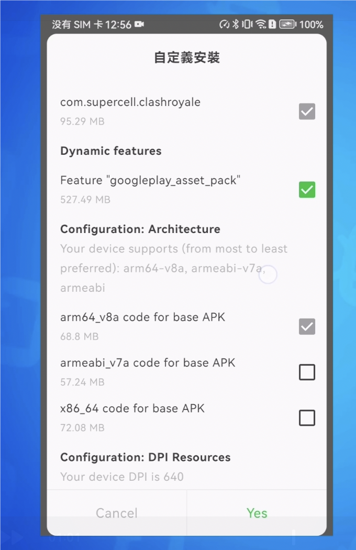Tap the Wi-Fi signal icon in status bar
The width and height of the screenshot is (356, 550).
tap(261, 24)
